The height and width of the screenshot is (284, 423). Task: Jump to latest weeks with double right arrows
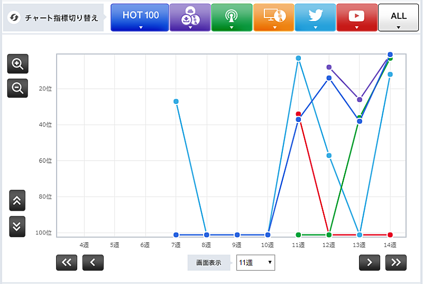[x=396, y=262]
